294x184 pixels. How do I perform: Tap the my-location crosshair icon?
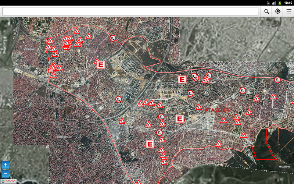point(277,11)
